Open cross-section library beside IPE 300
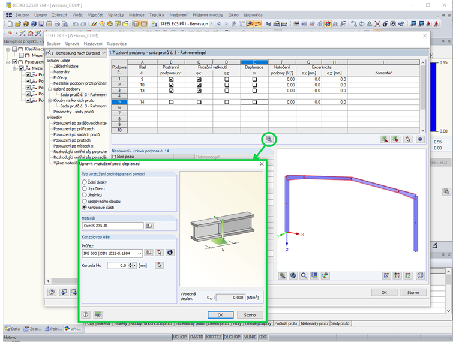The height and width of the screenshot is (342, 456). coord(149,253)
